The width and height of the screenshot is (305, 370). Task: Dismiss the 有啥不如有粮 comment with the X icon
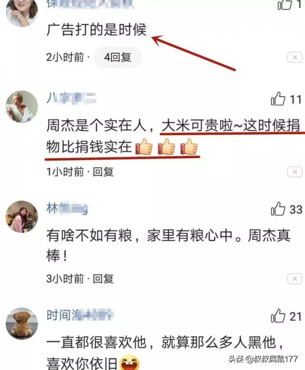[295, 279]
